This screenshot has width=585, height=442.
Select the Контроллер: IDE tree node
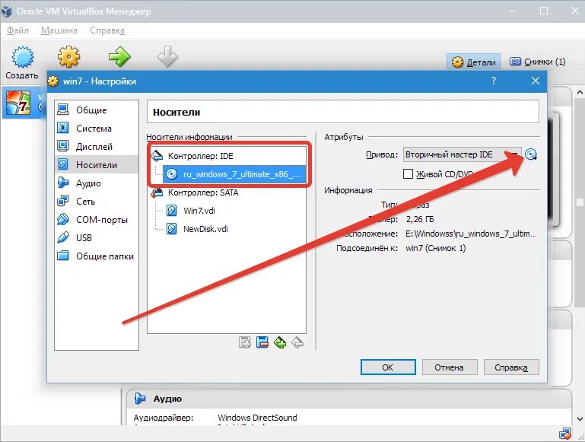click(200, 156)
